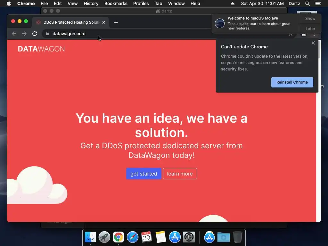Open the Tab menu
Image resolution: width=328 pixels, height=246 pixels.
[158, 4]
